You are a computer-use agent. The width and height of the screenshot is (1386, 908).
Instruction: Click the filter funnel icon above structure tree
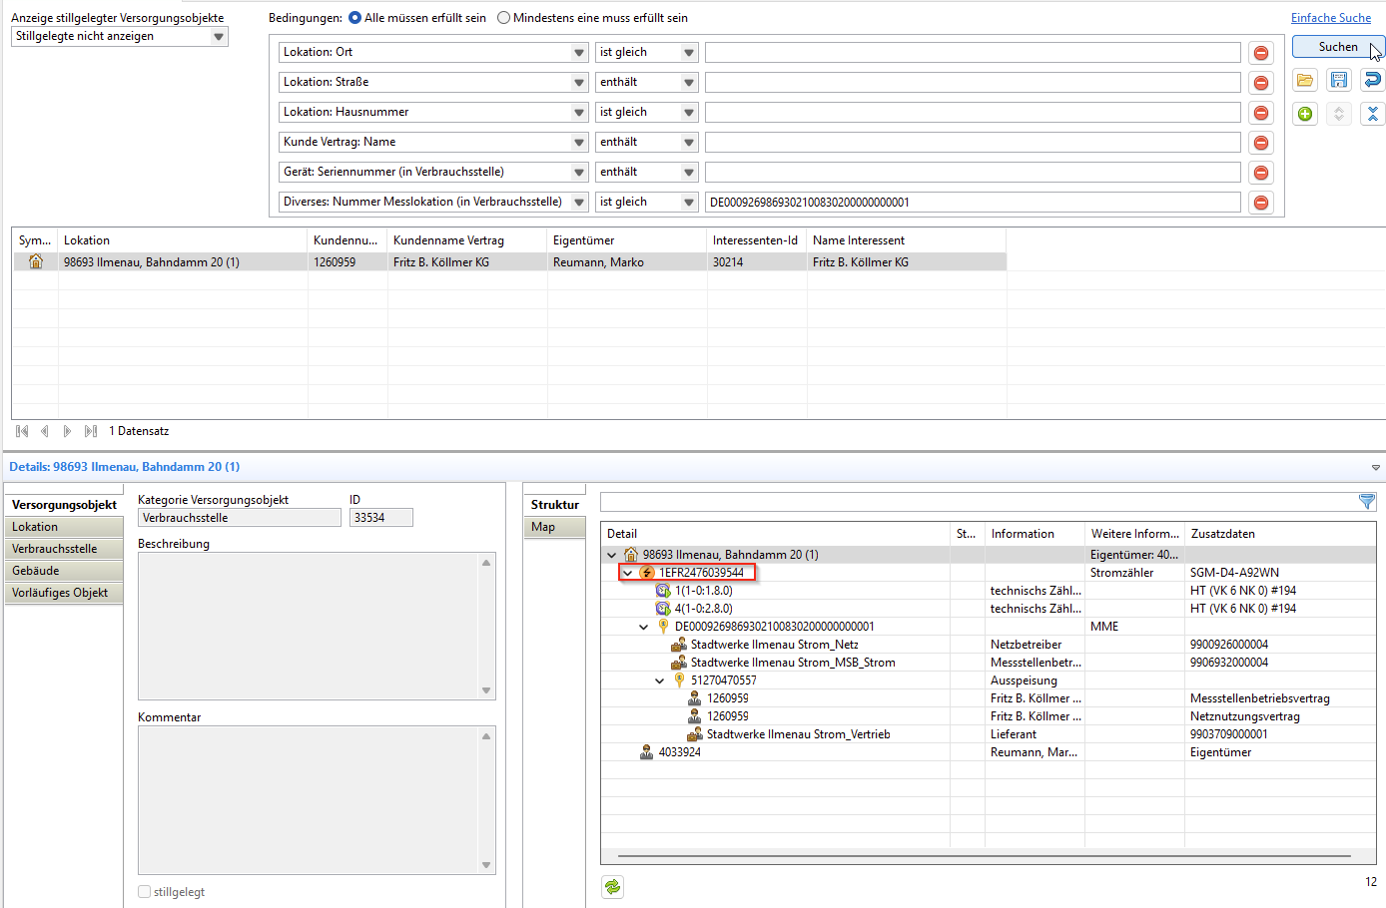pos(1367,502)
